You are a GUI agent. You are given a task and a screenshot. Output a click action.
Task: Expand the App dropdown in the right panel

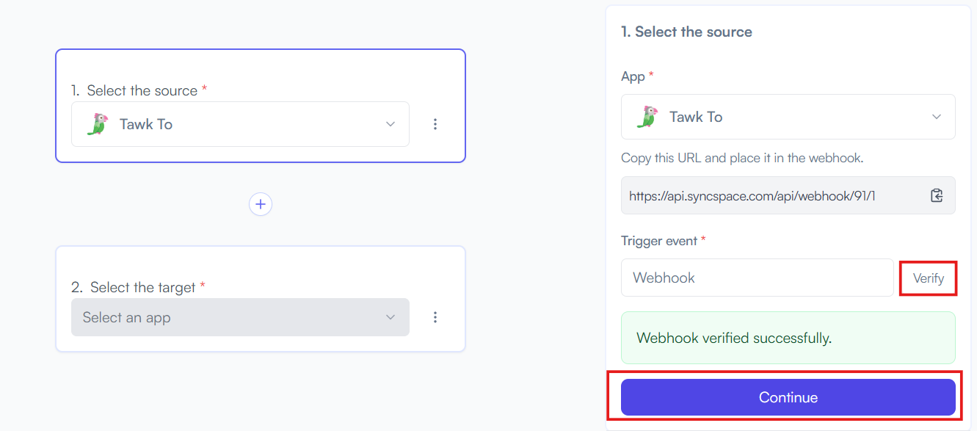pyautogui.click(x=788, y=117)
